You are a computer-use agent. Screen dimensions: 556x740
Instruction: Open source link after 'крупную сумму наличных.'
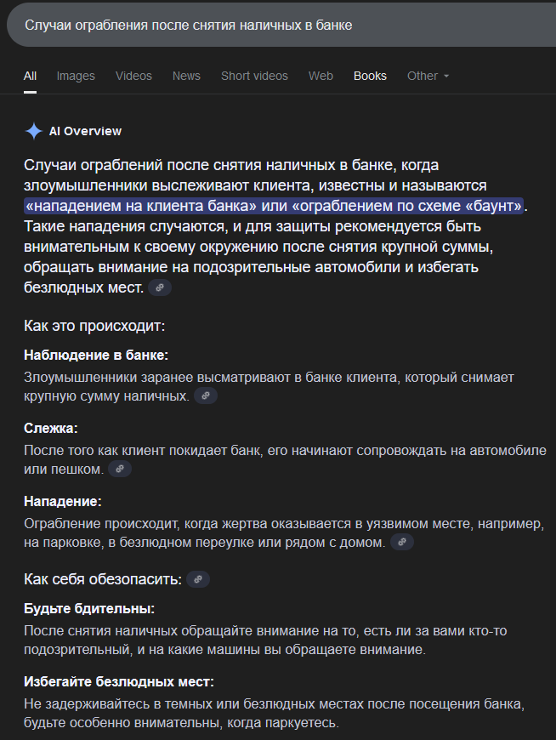coord(206,396)
